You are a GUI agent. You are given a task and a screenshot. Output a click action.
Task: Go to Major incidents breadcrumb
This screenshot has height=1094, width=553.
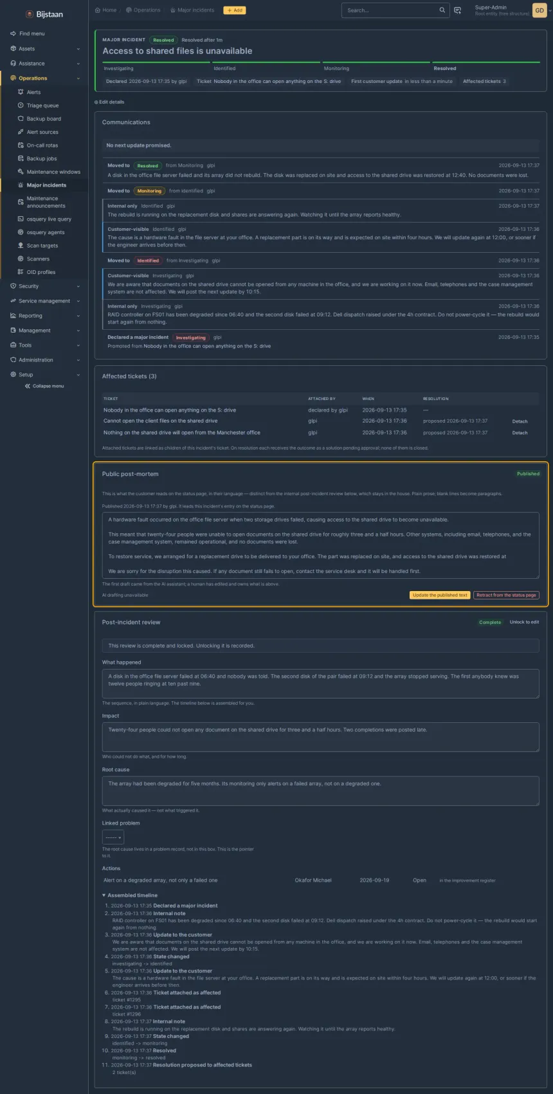(x=192, y=10)
